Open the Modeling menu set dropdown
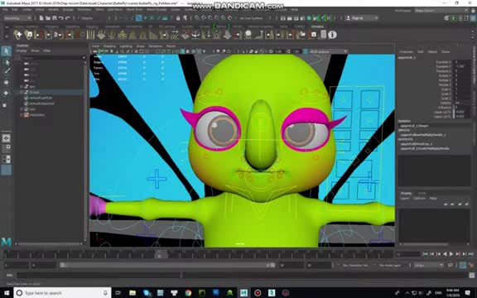 pyautogui.click(x=17, y=18)
